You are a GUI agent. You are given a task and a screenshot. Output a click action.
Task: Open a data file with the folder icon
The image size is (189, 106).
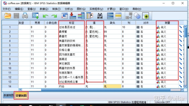(x=8, y=16)
